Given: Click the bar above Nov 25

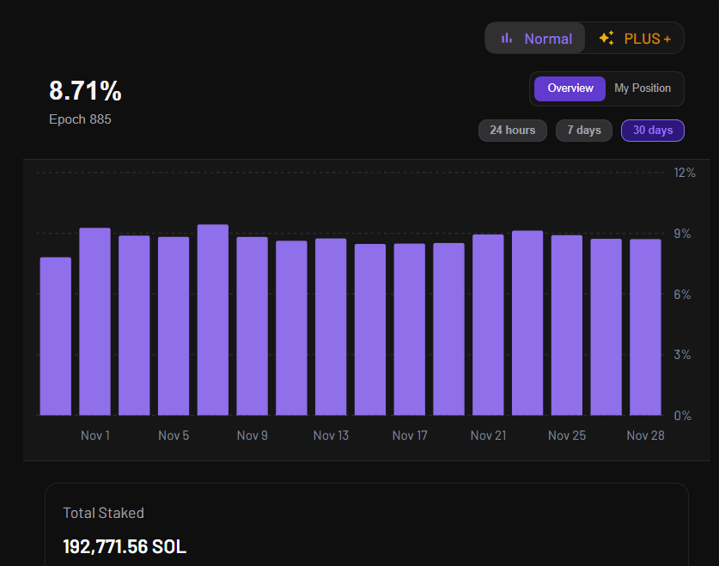Looking at the screenshot, I should pyautogui.click(x=567, y=326).
